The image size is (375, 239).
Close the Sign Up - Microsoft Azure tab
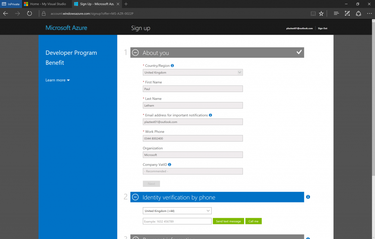[x=118, y=4]
